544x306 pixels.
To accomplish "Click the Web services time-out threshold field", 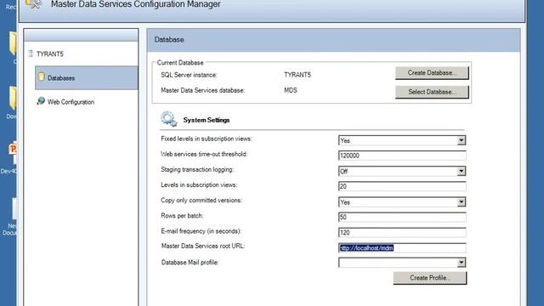I will pos(402,156).
